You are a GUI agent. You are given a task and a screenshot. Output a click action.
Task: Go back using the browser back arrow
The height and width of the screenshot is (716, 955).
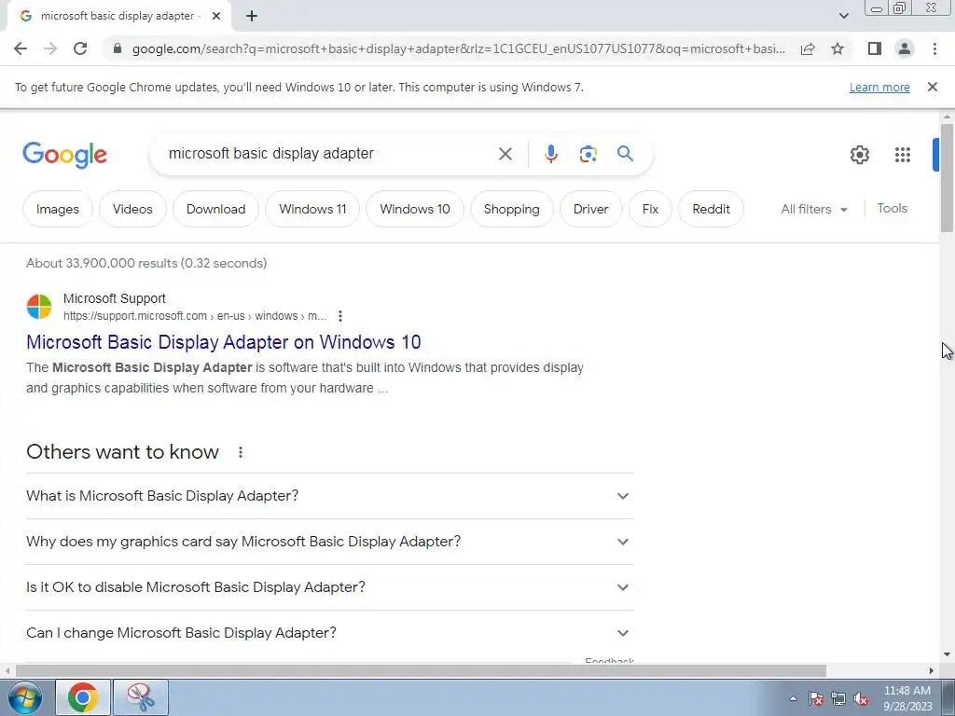click(21, 48)
